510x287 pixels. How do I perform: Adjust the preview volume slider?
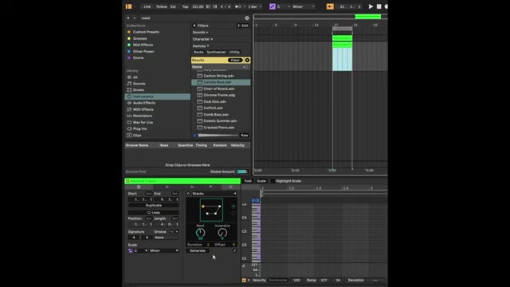218,136
